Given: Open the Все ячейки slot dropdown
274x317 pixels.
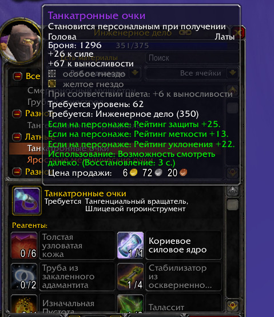Looking at the screenshot, I should [x=233, y=73].
